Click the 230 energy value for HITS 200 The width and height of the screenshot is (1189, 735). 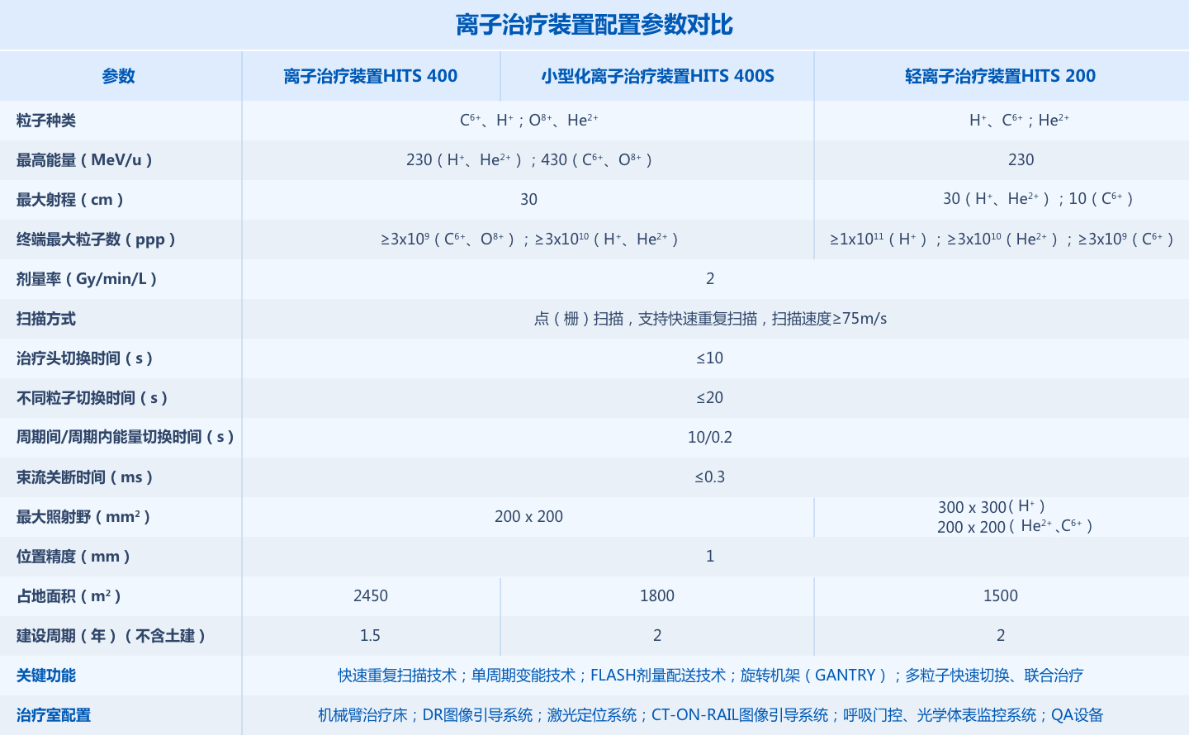(1021, 160)
